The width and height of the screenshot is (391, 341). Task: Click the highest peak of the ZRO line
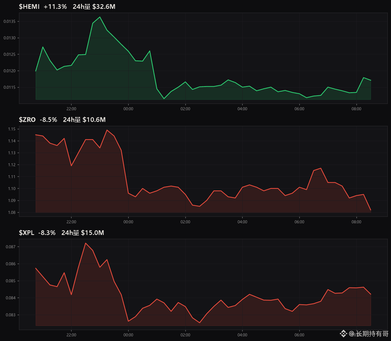[107, 130]
